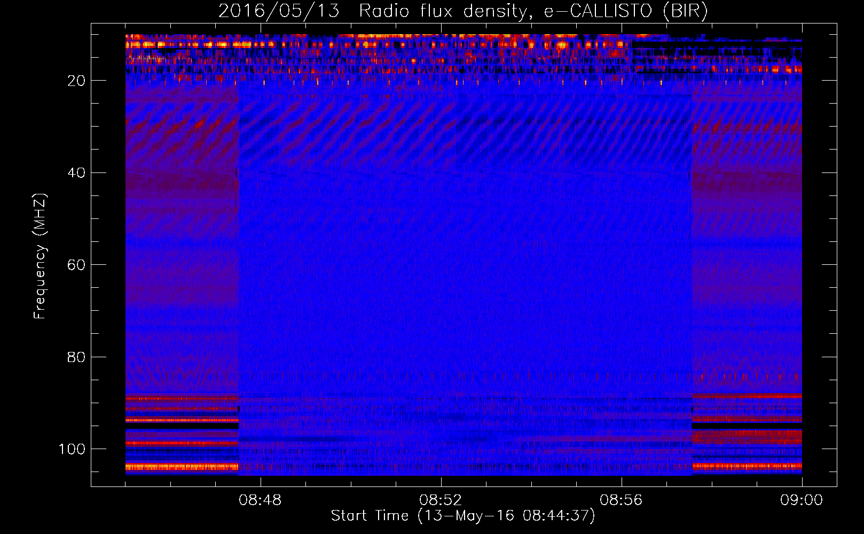Viewport: 864px width, 534px height.
Task: Click the 100 MHz frequency tick label
Action: pos(72,449)
